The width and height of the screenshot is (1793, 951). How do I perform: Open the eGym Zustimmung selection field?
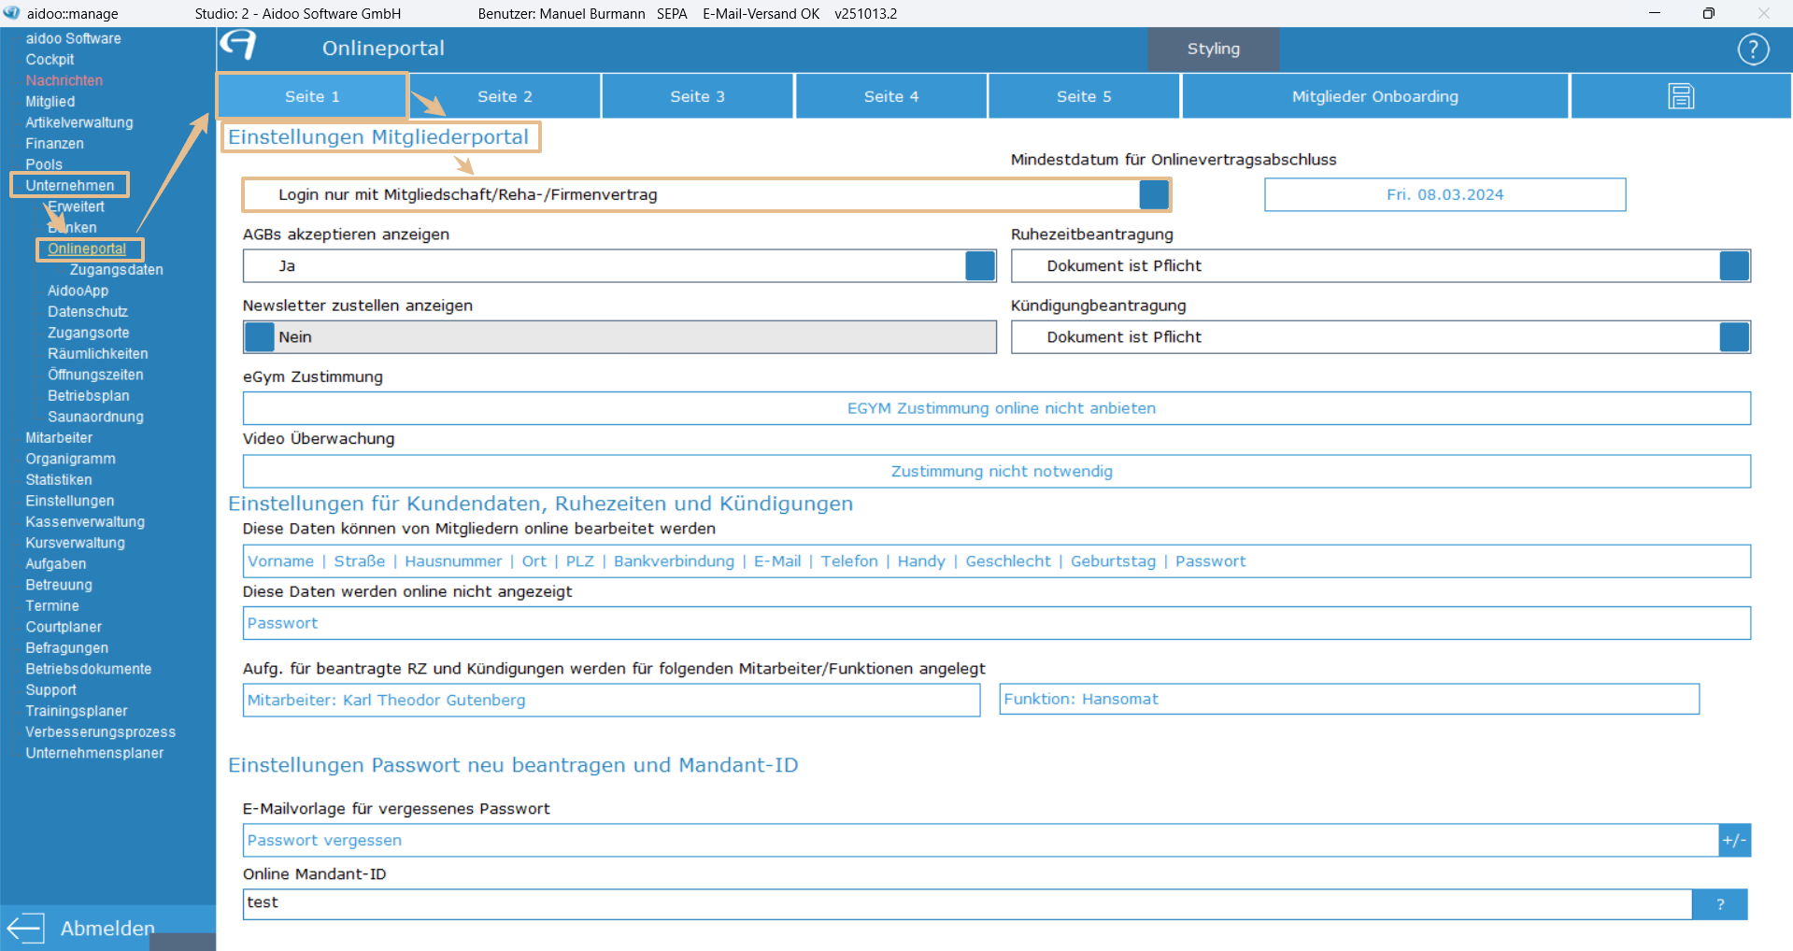(996, 408)
